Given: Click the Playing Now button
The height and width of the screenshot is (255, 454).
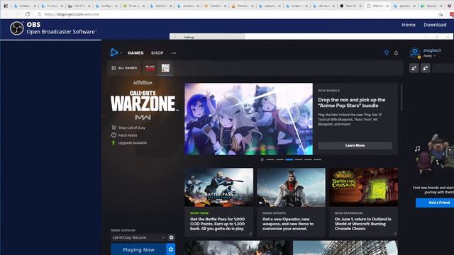Looking at the screenshot, I should pos(138,249).
